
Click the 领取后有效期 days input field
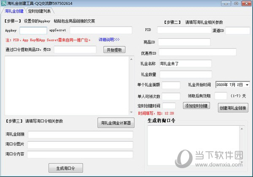[221, 96]
